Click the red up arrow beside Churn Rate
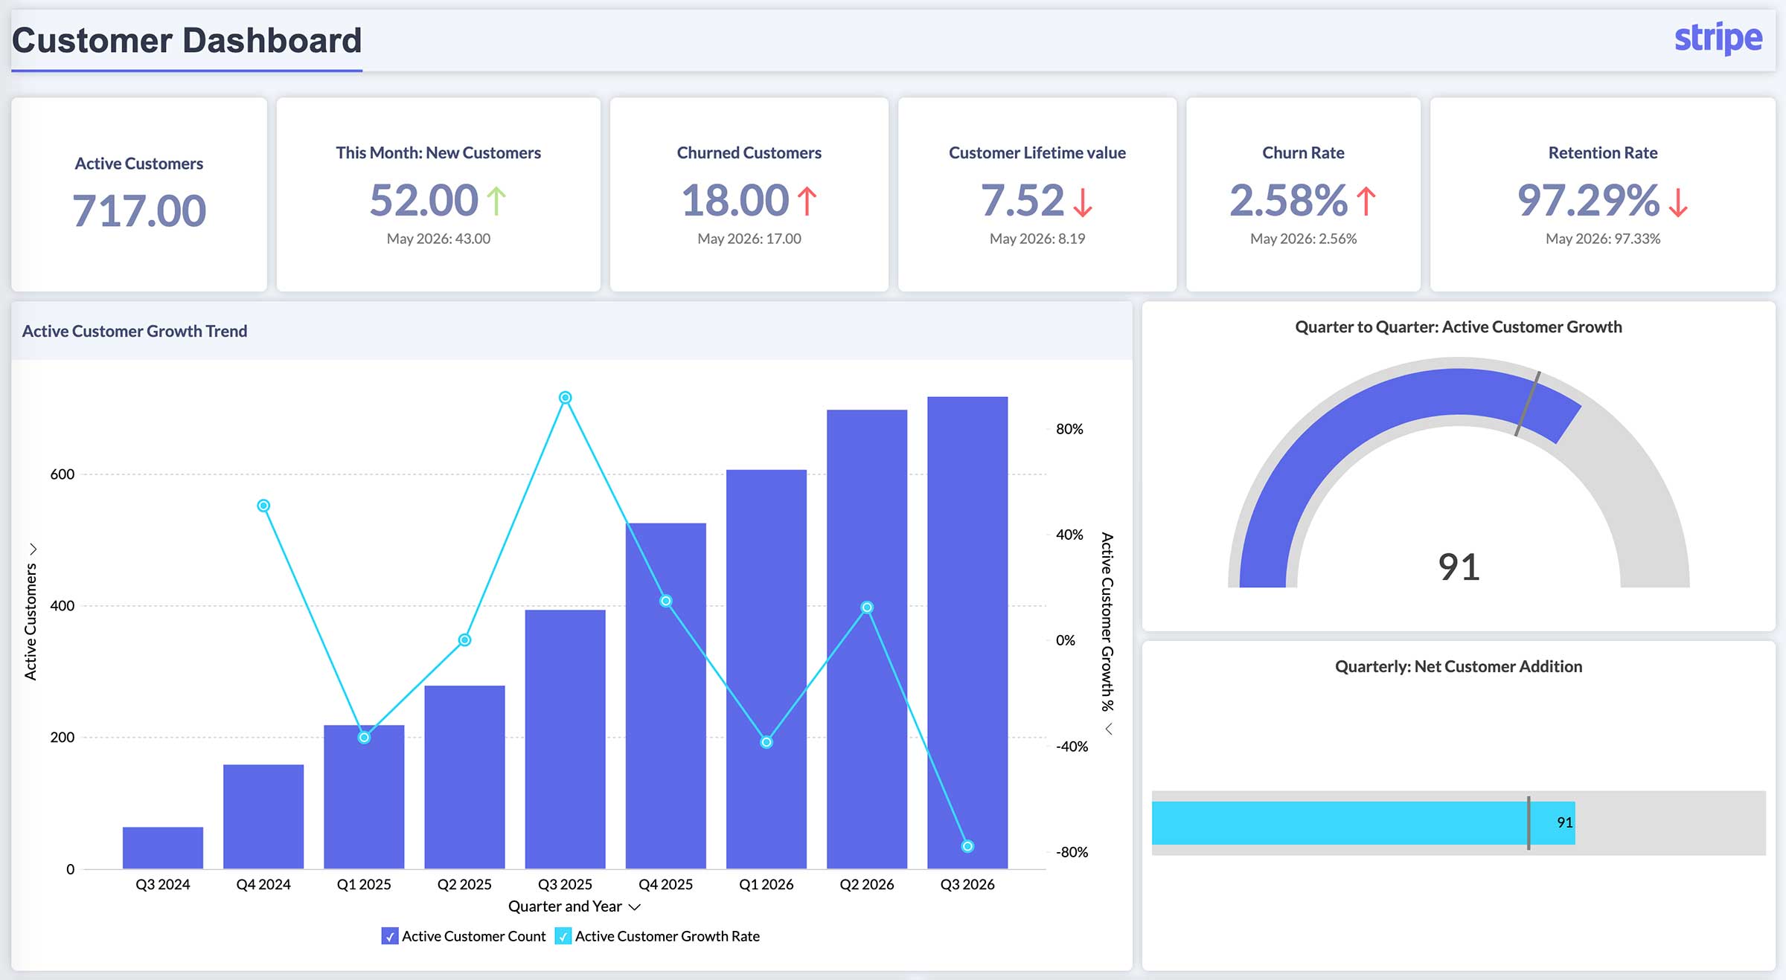 click(1366, 201)
